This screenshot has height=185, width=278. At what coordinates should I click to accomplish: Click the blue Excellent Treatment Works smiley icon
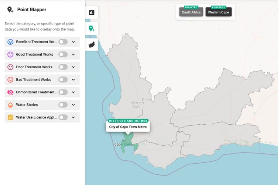tap(10, 42)
